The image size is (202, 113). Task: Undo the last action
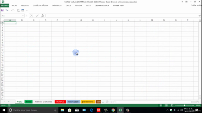pyautogui.click(x=6, y=10)
